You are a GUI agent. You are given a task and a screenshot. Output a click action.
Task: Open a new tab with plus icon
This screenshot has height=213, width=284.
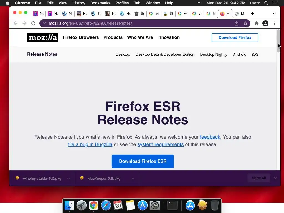pos(253,14)
